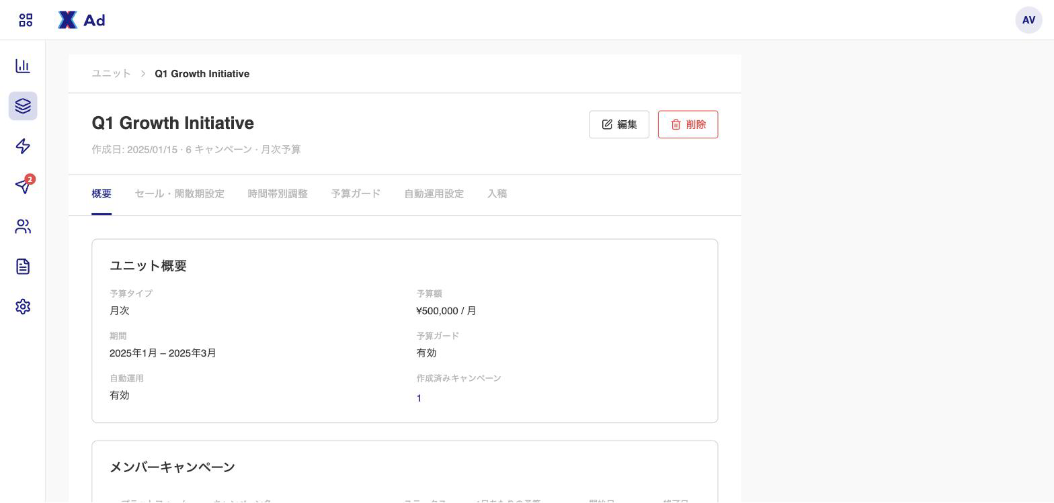Click the red 削除 delete button
1054x503 pixels.
click(x=688, y=124)
